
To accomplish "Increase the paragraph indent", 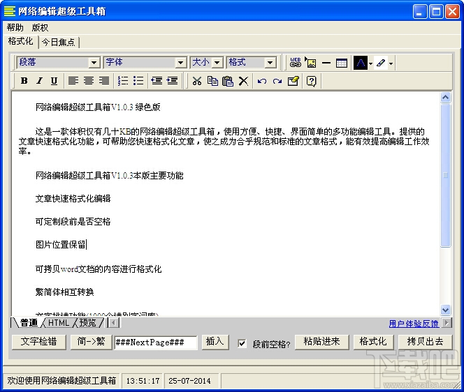I will tap(172, 81).
